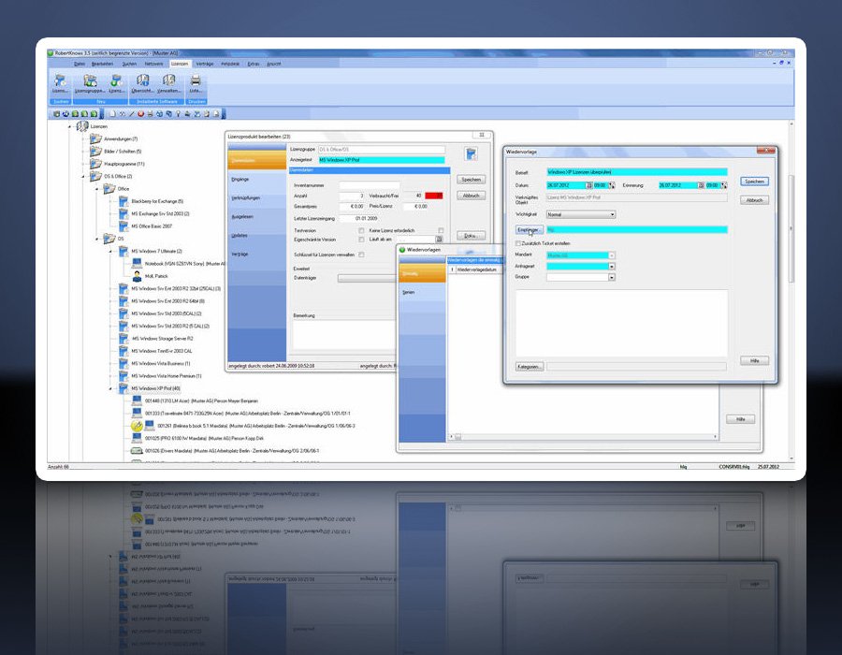This screenshot has width=842, height=655.
Task: Click the license product icon in Lizenzprodukt dialog
Action: pyautogui.click(x=471, y=154)
